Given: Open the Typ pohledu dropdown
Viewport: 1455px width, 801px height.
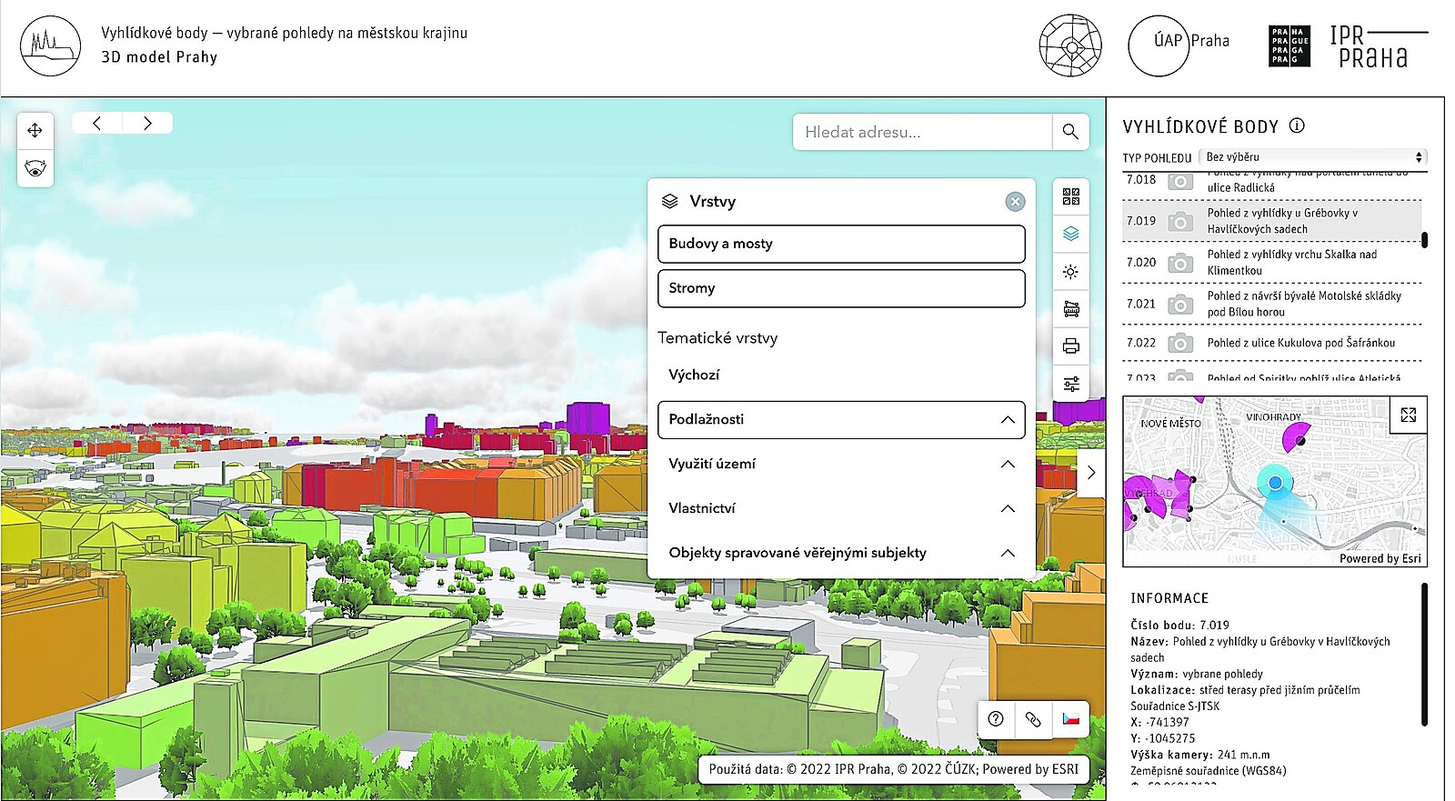Looking at the screenshot, I should point(1312,157).
